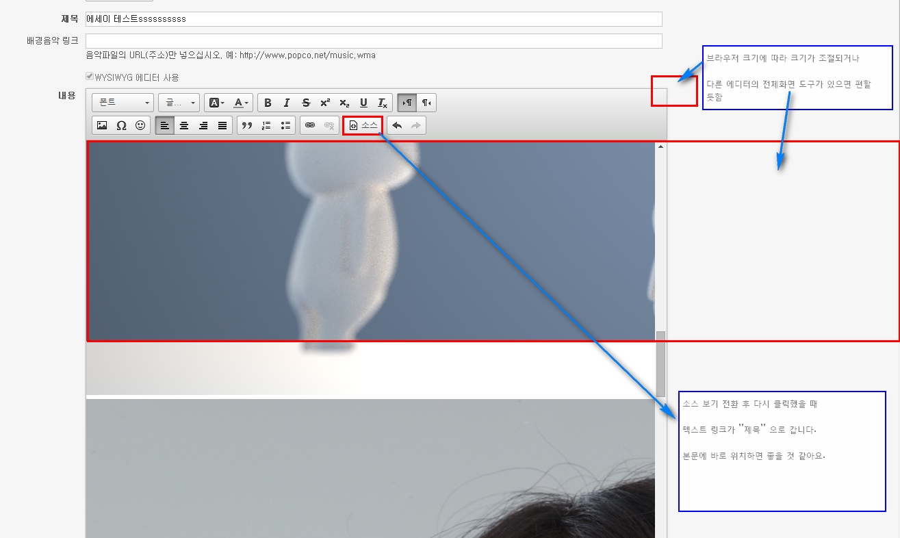Viewport: 900px width, 538px height.
Task: Apply superscript formatting
Action: [325, 103]
